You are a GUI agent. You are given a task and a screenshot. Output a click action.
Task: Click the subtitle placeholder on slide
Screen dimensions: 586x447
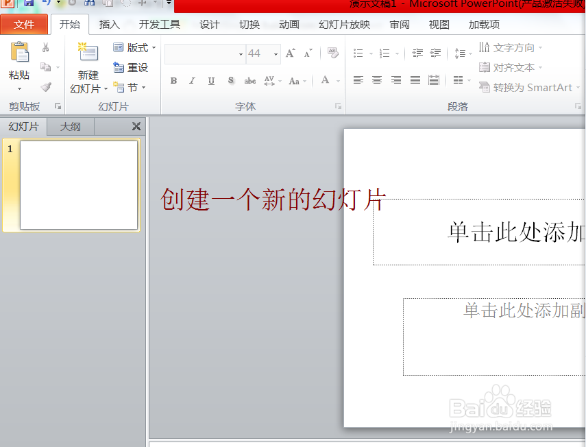(494, 337)
